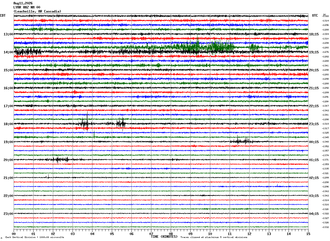Click the DC offset value "-1307"
330x241 pixels.
tap(325, 106)
